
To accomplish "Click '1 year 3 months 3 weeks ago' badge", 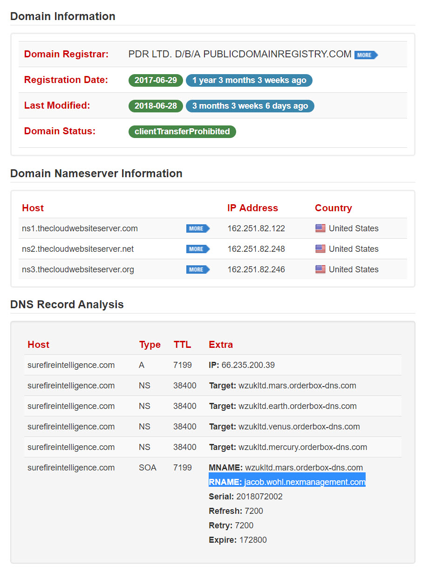I will [249, 80].
